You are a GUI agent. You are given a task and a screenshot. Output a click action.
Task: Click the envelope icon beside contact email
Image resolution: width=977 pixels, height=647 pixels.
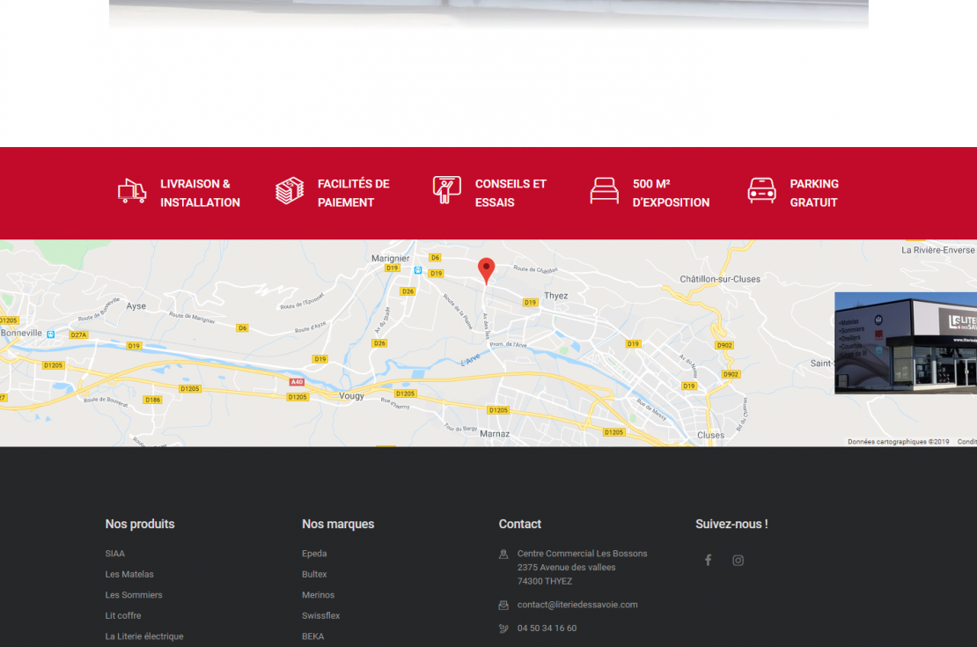coord(503,606)
